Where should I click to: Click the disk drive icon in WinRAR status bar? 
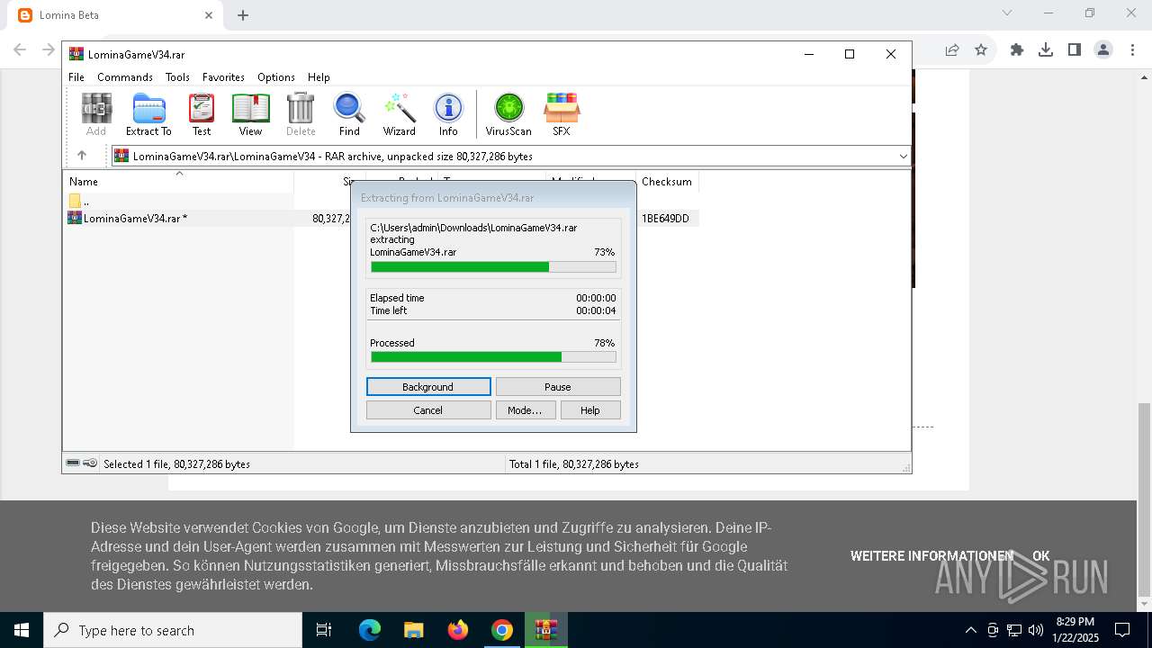click(x=73, y=463)
